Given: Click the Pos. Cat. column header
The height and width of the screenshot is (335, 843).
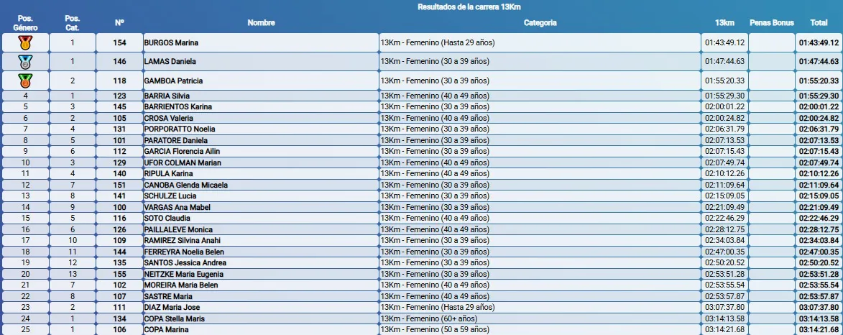Looking at the screenshot, I should click(x=72, y=23).
